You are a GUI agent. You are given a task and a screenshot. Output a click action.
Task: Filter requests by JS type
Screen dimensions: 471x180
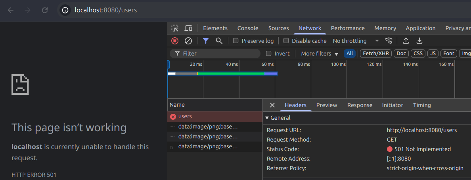click(433, 54)
